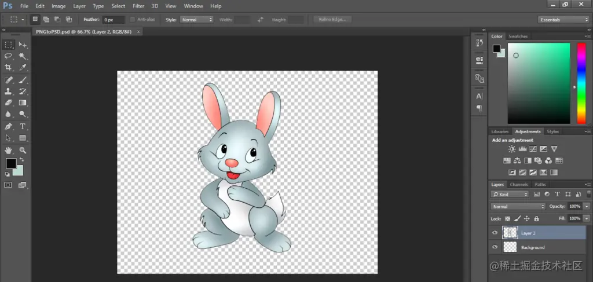Toggle visibility of the Background layer

(x=495, y=247)
